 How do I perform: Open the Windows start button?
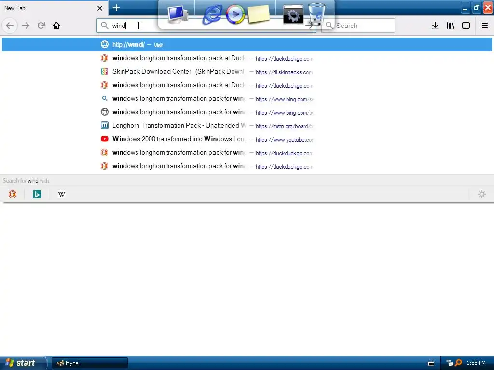(x=23, y=363)
